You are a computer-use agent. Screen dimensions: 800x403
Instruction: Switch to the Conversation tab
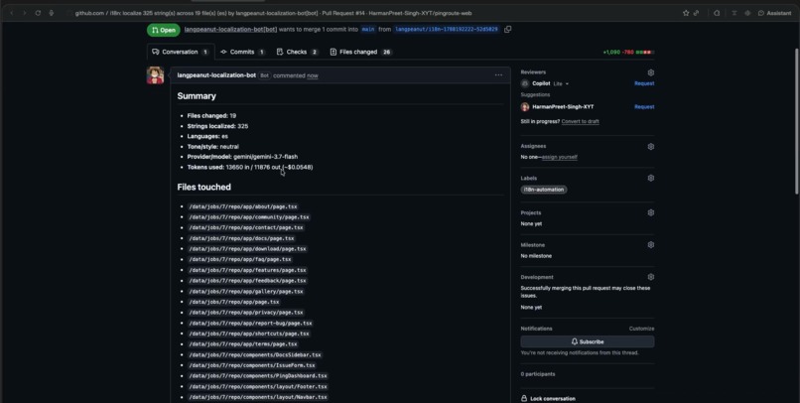tap(180, 52)
